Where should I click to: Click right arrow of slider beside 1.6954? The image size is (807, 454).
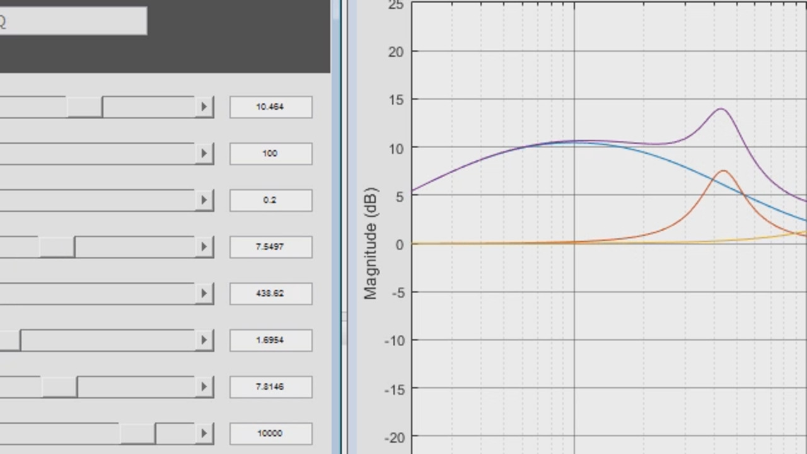(x=204, y=340)
